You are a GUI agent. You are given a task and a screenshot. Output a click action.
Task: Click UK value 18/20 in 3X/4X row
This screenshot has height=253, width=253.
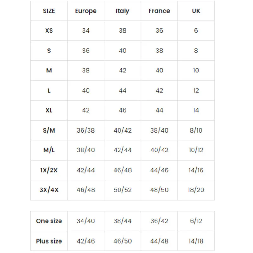click(196, 190)
